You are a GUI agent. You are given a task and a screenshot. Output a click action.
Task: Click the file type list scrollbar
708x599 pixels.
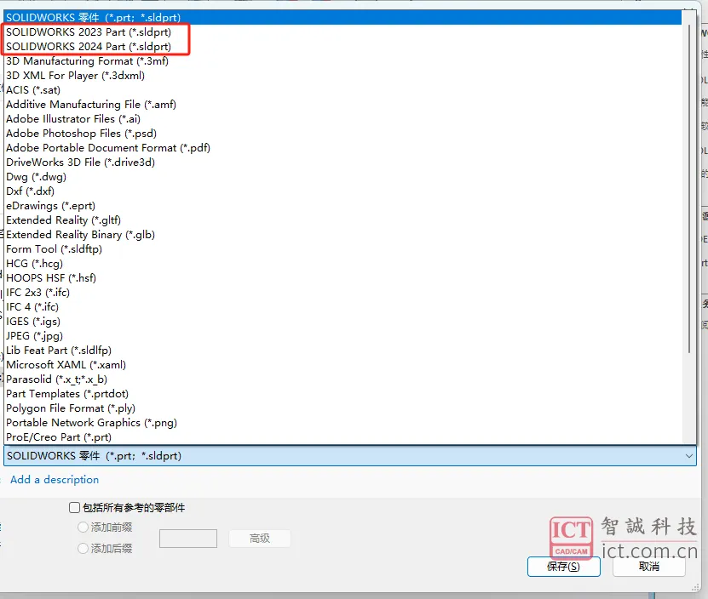click(x=689, y=190)
